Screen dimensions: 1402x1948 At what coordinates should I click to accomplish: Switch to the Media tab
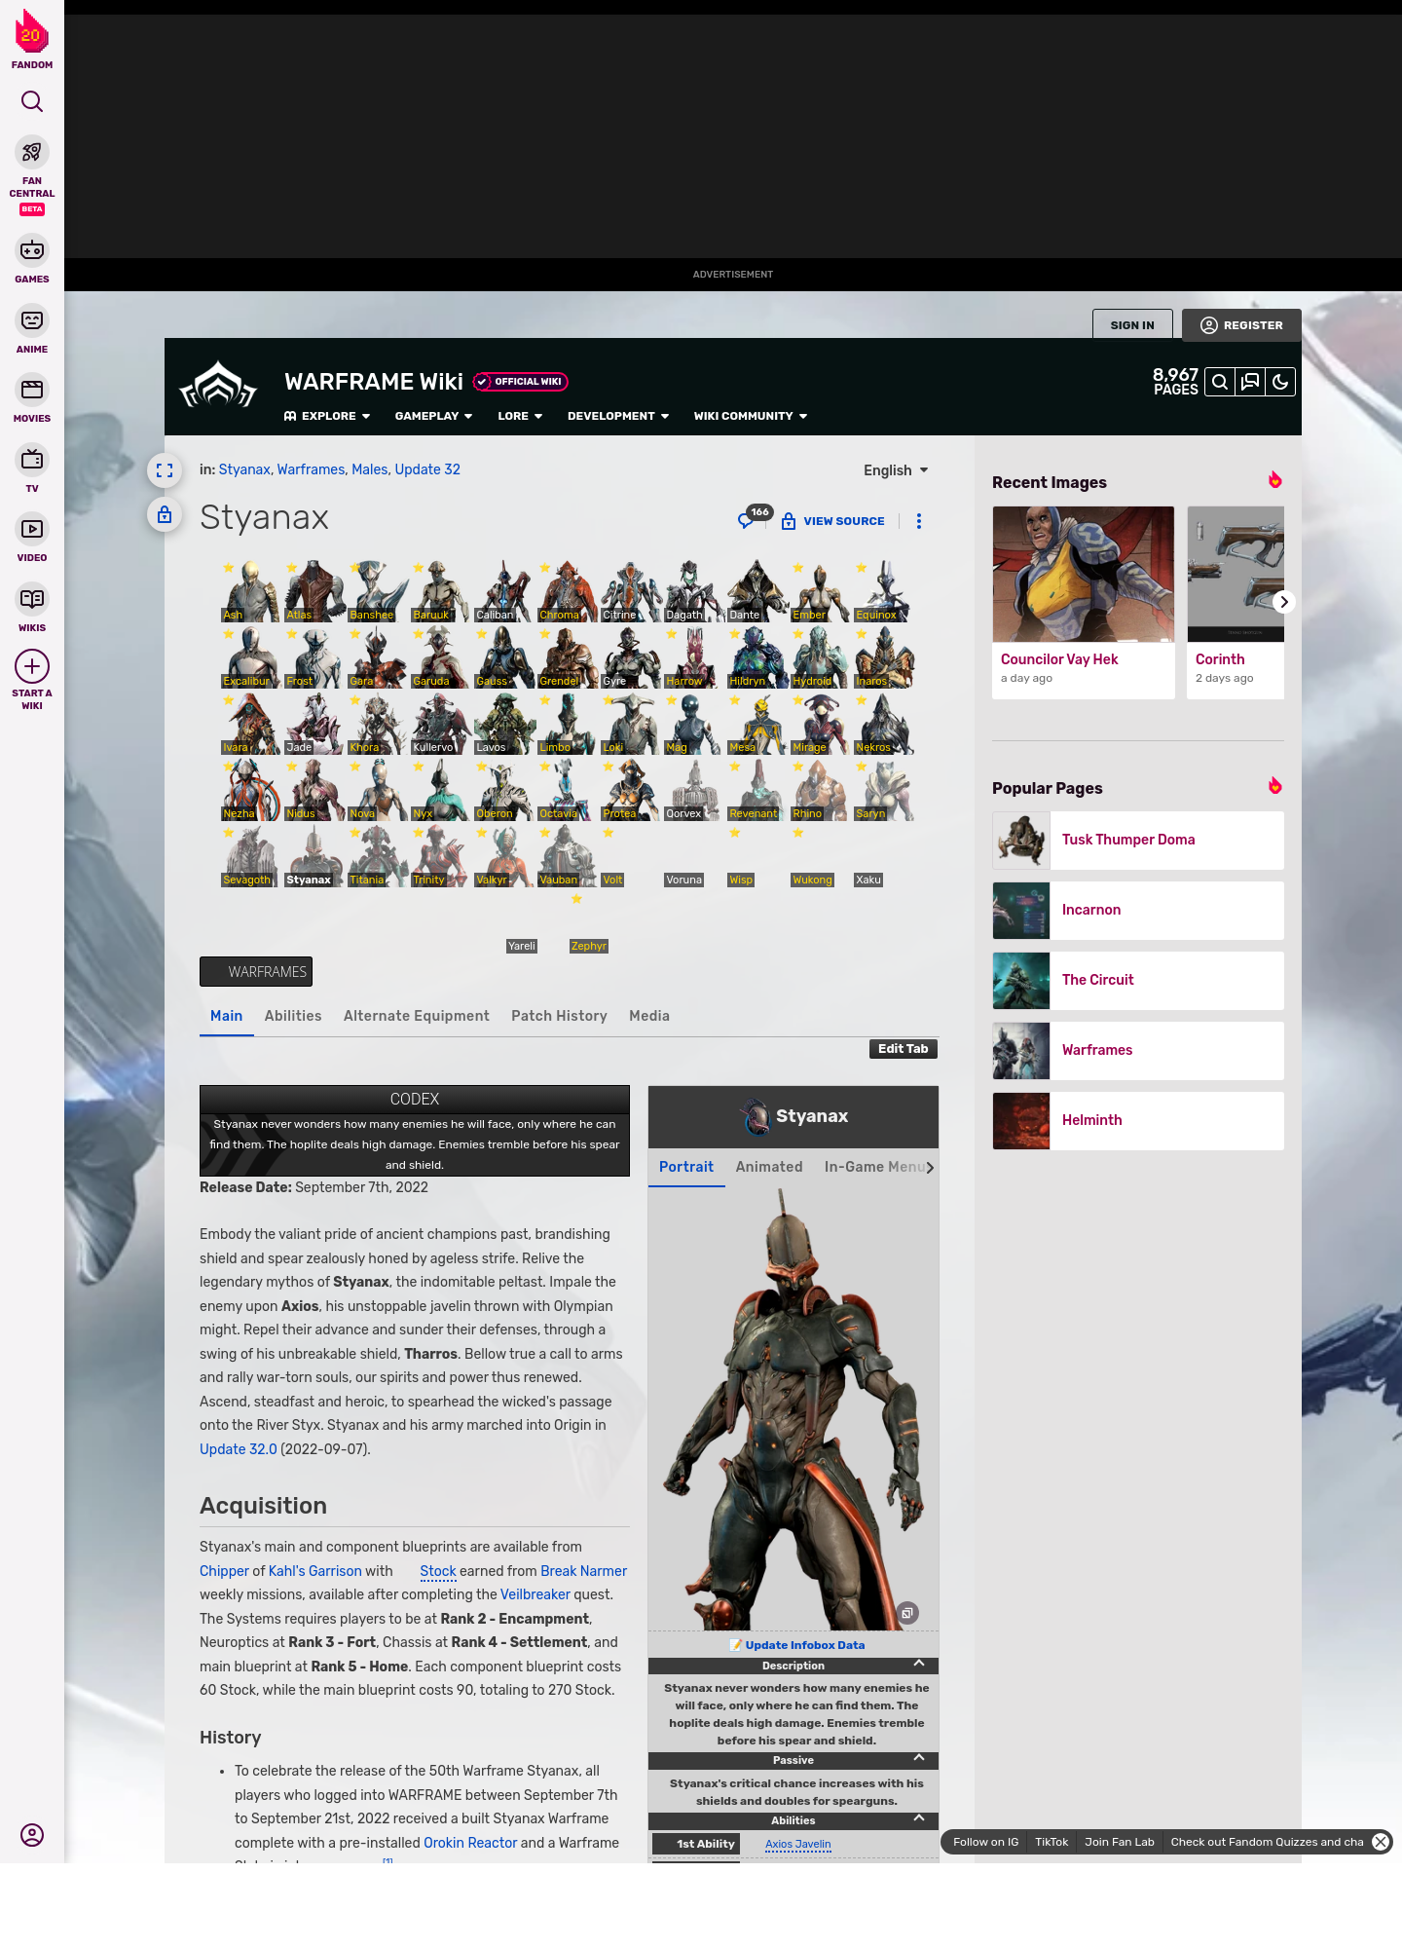click(649, 1016)
